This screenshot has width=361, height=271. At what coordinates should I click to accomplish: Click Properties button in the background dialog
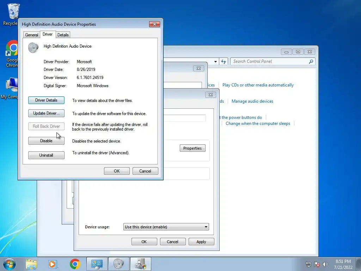click(192, 148)
